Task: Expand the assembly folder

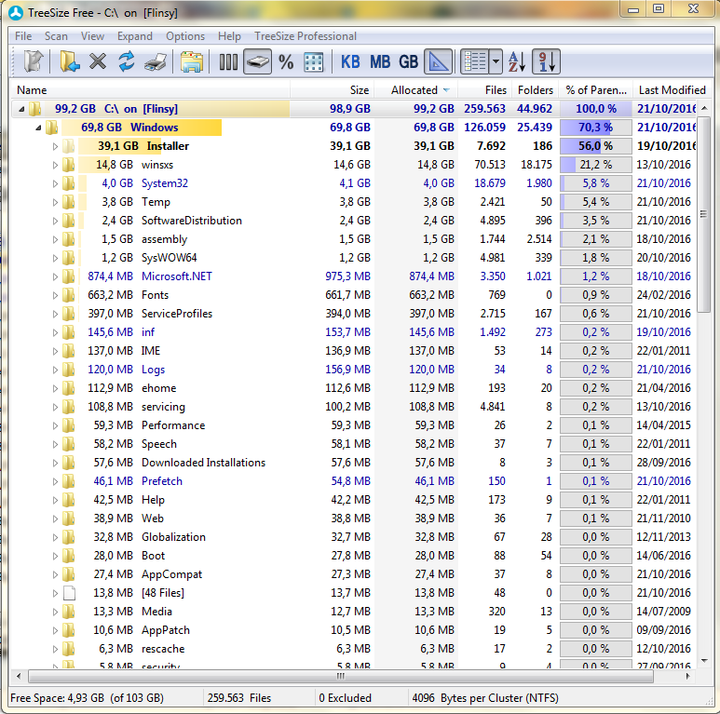Action: click(55, 239)
